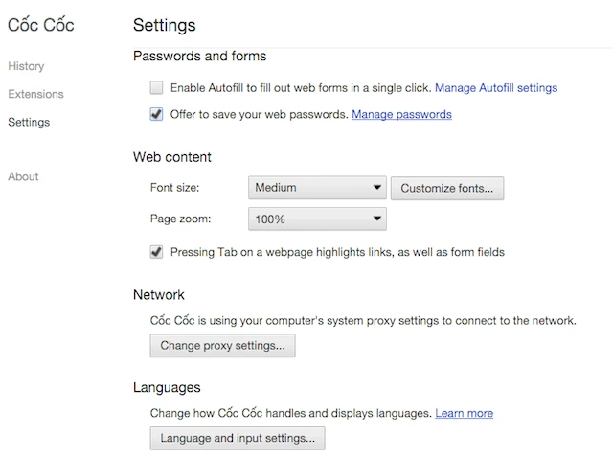
Task: Click the Passwords and forms section heading
Action: coord(199,57)
